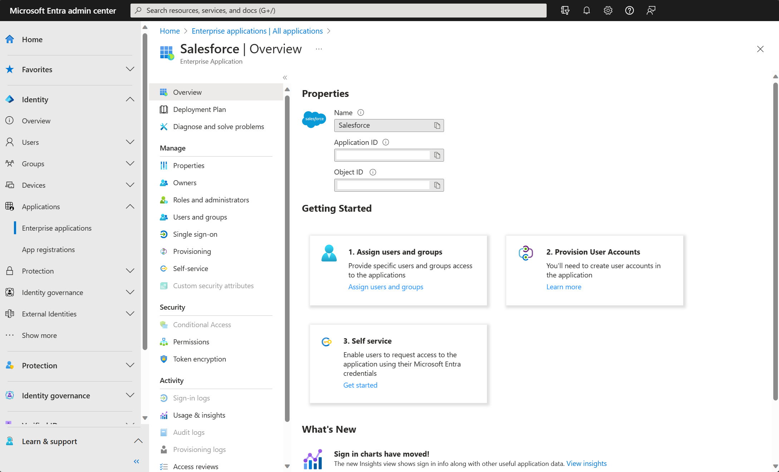
Task: Open Token encryption settings
Action: tap(199, 358)
